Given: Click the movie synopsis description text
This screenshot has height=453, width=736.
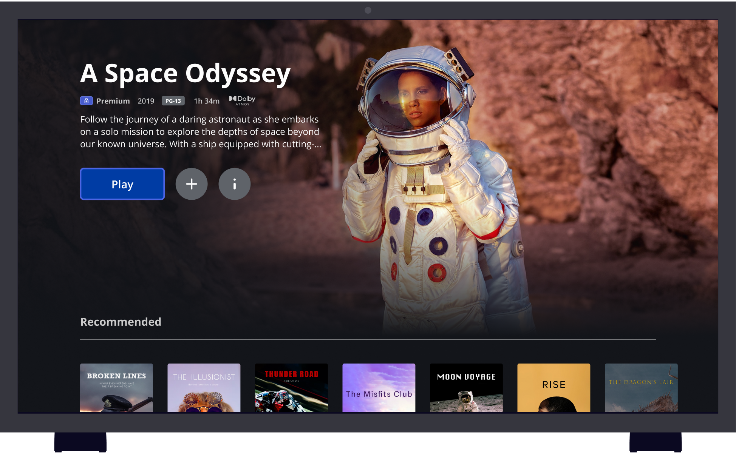Looking at the screenshot, I should coord(201,132).
